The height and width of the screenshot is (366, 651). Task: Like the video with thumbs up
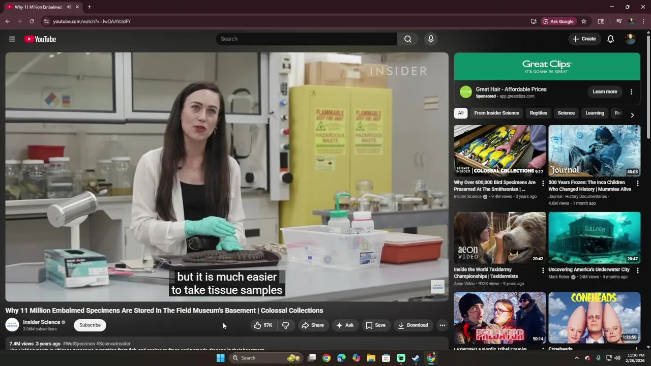[x=263, y=325]
